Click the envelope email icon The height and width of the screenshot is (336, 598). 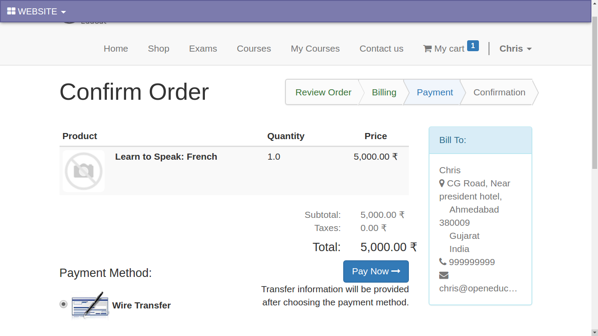click(x=444, y=275)
